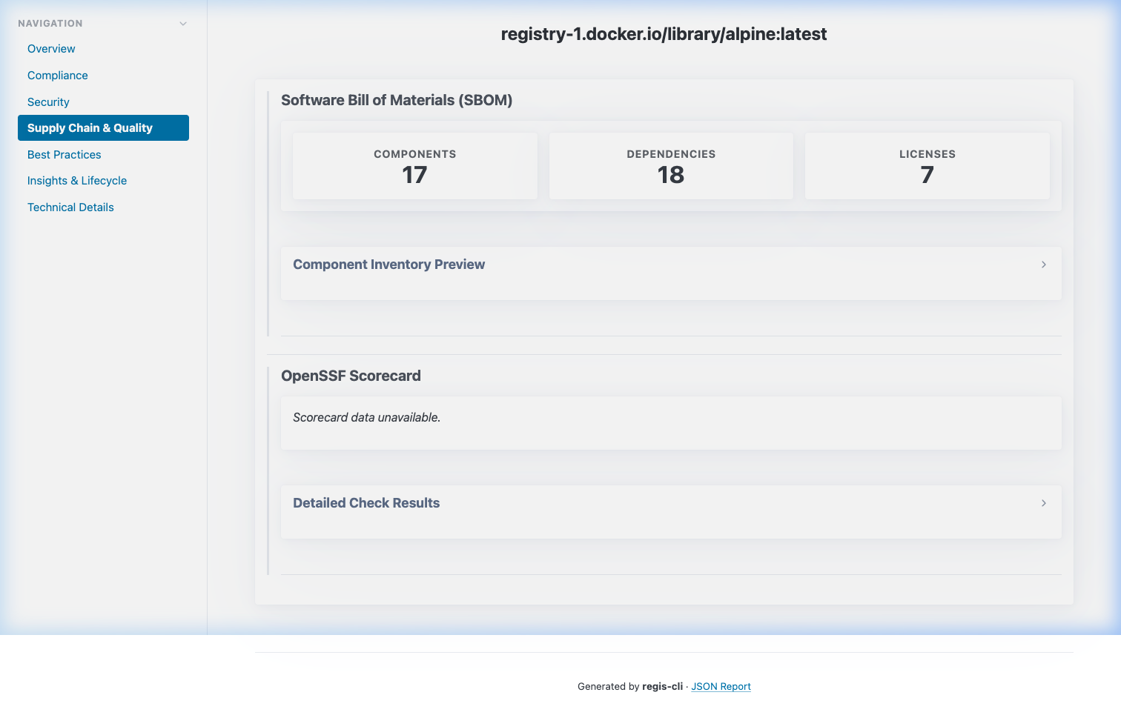The image size is (1121, 718).
Task: Select the Dependencies count card
Action: click(671, 166)
